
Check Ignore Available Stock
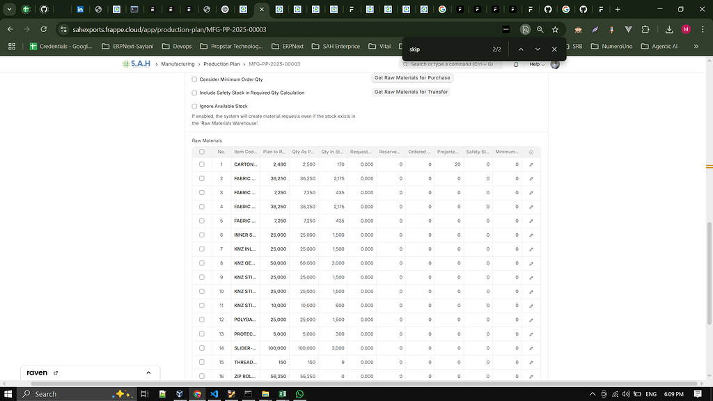coord(194,104)
